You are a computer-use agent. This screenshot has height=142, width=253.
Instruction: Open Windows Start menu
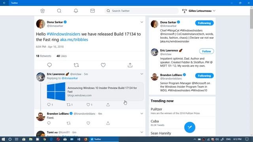click(x=3, y=139)
